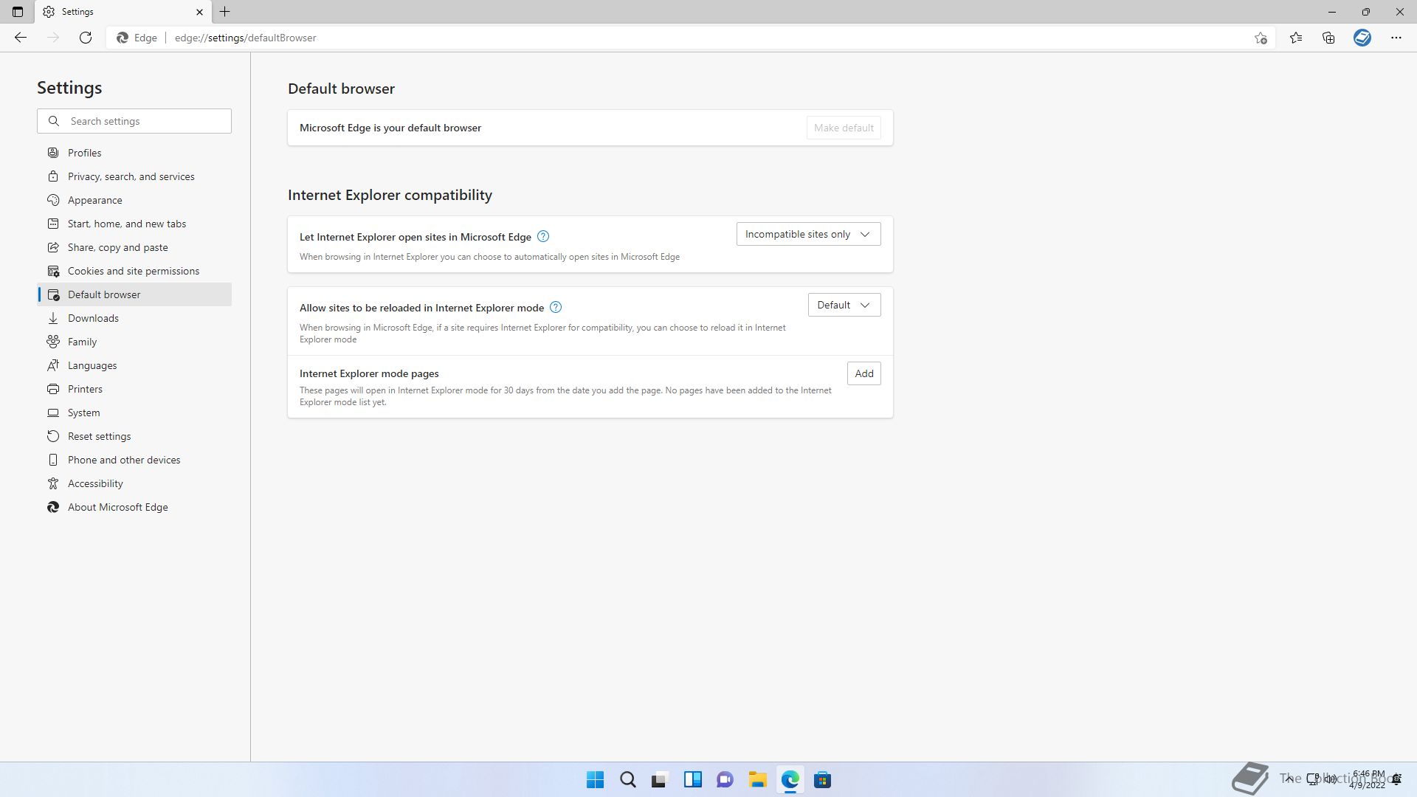Open the Settings and more ellipsis menu
1417x797 pixels.
[x=1396, y=38]
